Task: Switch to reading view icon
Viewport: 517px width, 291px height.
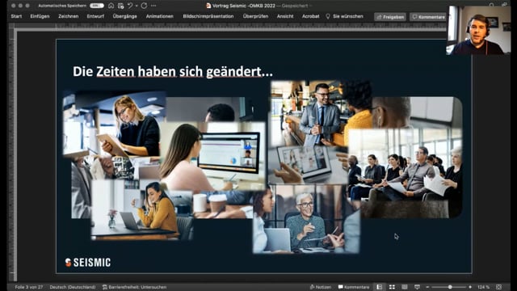Action: point(405,287)
